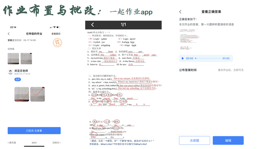Go back from 查看正确答案 screen

coord(180,12)
